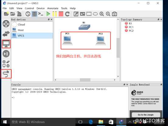Select the R1 switch on canvas

tap(84, 27)
